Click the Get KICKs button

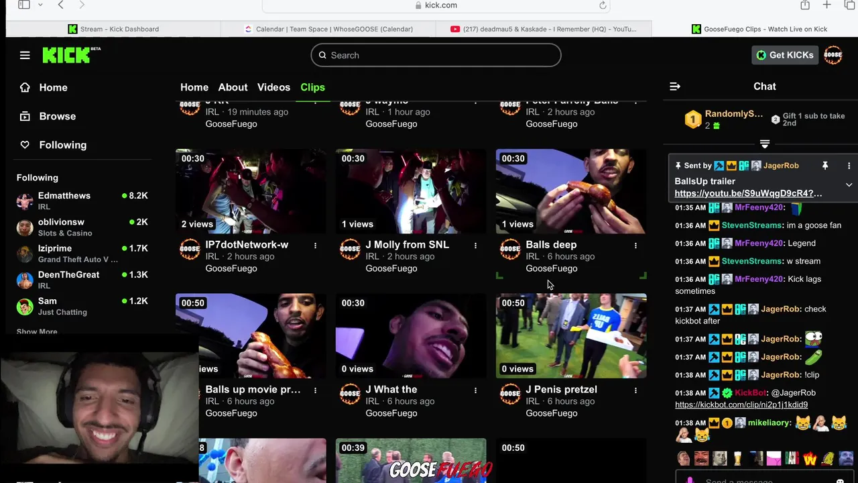tap(784, 55)
